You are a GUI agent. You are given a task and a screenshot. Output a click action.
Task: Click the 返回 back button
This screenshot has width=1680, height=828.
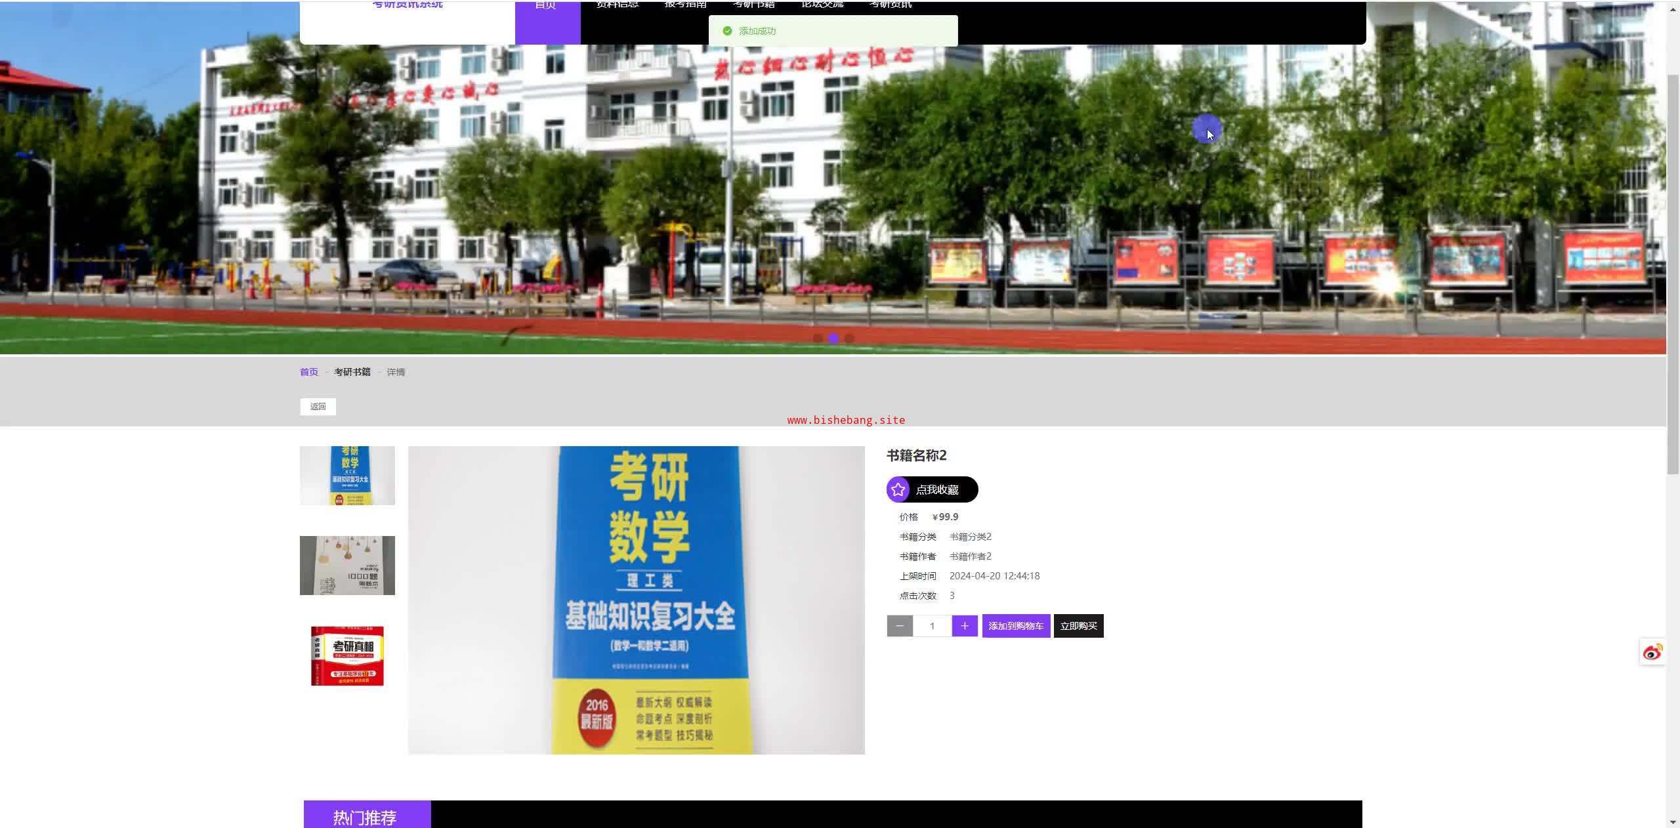point(318,407)
